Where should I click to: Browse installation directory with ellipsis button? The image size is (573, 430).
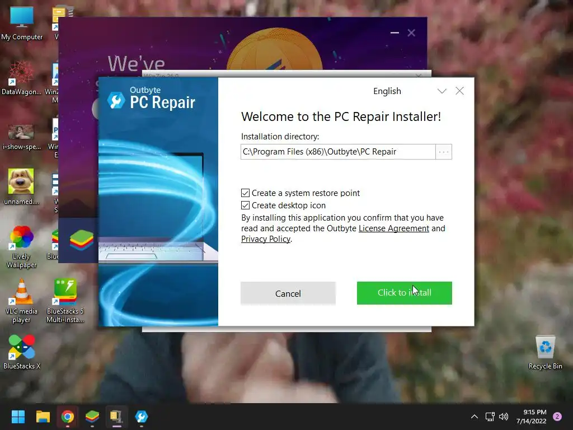444,152
